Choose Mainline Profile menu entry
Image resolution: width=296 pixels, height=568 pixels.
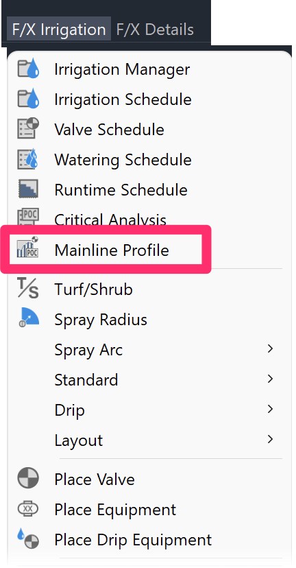pyautogui.click(x=106, y=250)
